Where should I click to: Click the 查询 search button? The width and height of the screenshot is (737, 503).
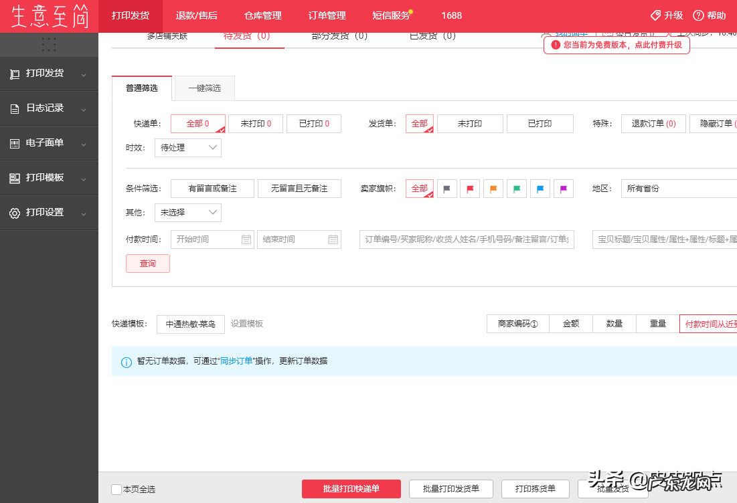[147, 264]
